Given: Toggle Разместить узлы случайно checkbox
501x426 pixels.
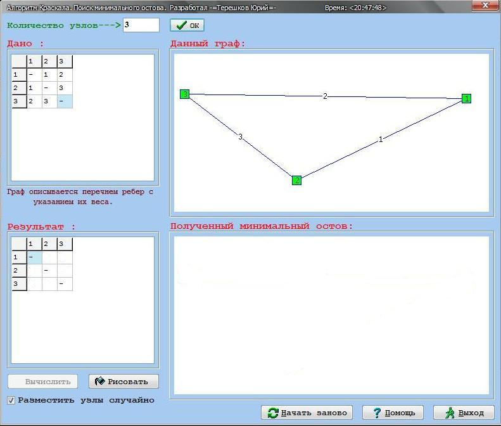Looking at the screenshot, I should 11,400.
